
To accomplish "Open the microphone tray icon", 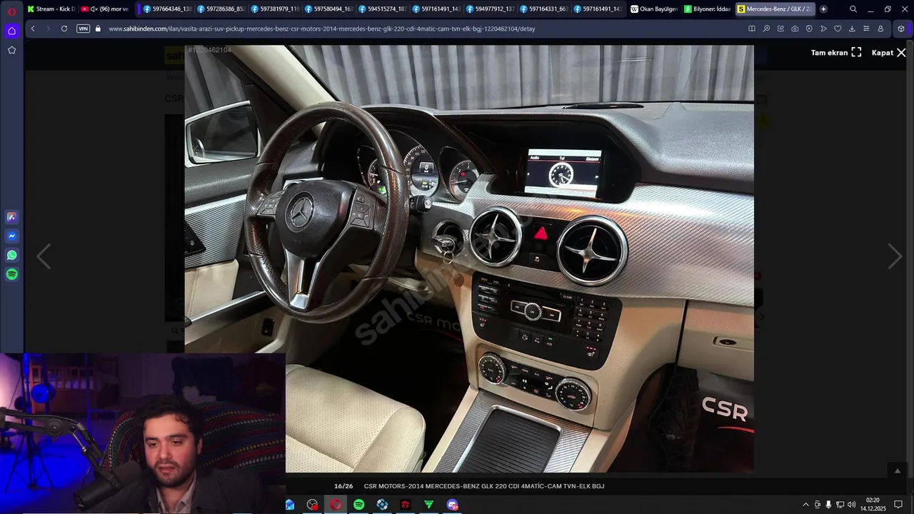I will click(x=828, y=505).
